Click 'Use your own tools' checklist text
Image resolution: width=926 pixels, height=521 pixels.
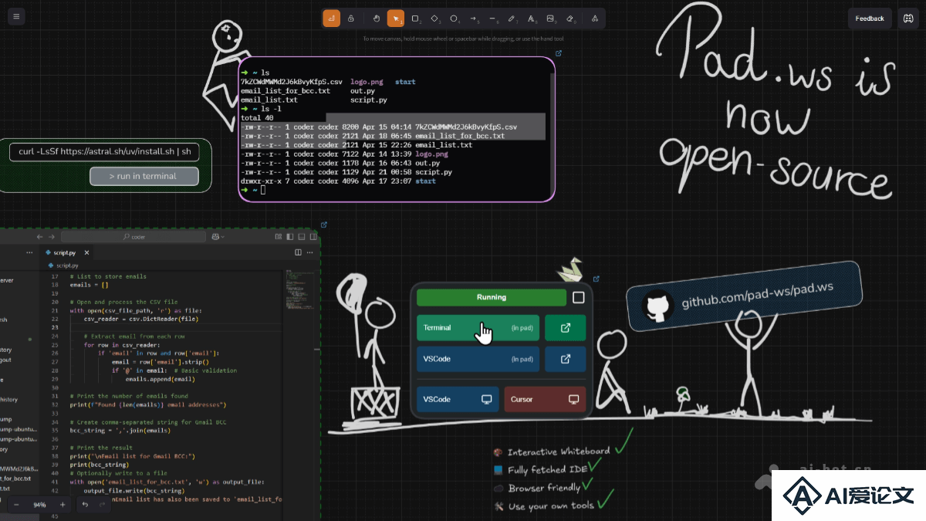pos(552,506)
